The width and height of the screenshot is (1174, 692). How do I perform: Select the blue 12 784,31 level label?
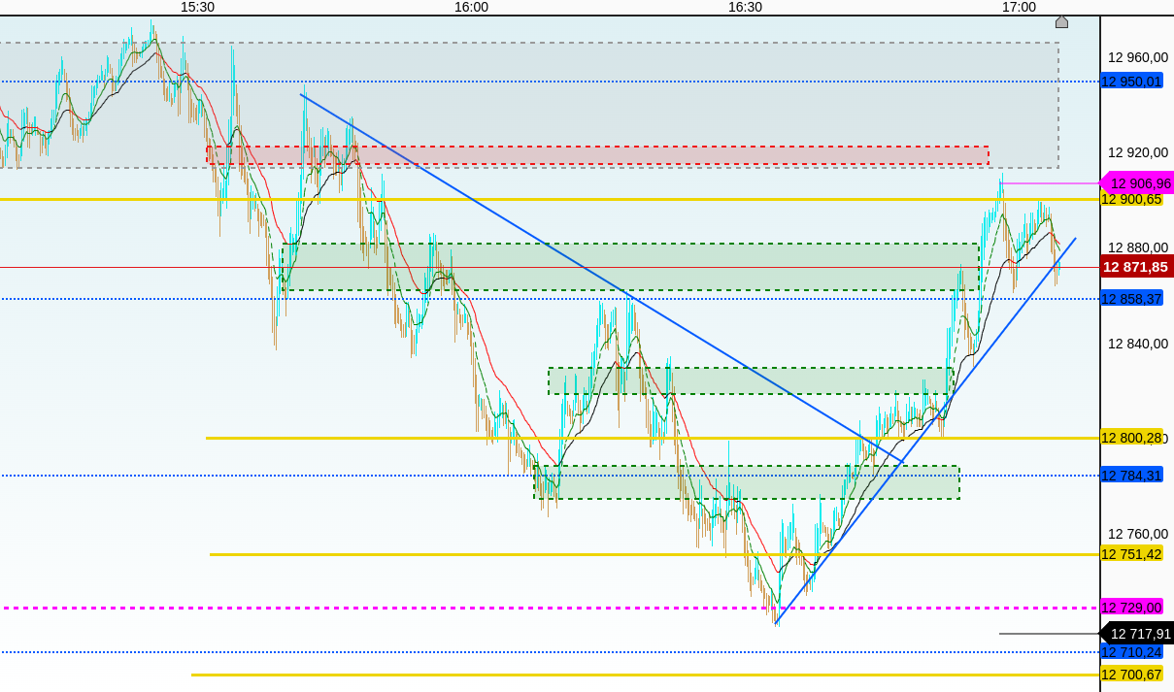click(1132, 476)
